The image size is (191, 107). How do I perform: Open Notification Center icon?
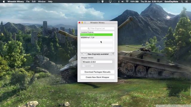click(x=187, y=1)
